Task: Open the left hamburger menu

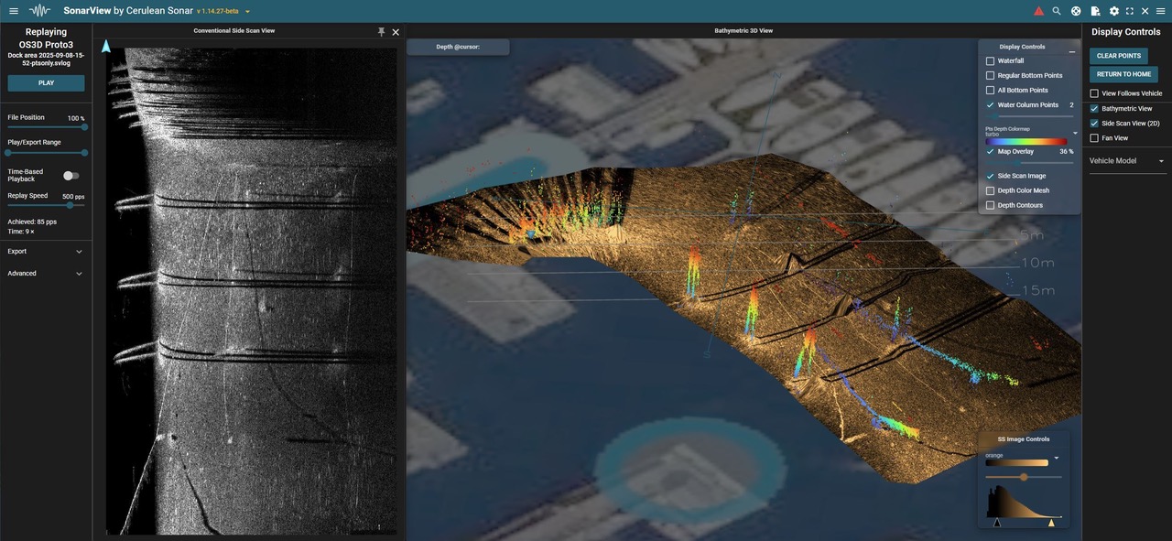Action: pyautogui.click(x=14, y=11)
